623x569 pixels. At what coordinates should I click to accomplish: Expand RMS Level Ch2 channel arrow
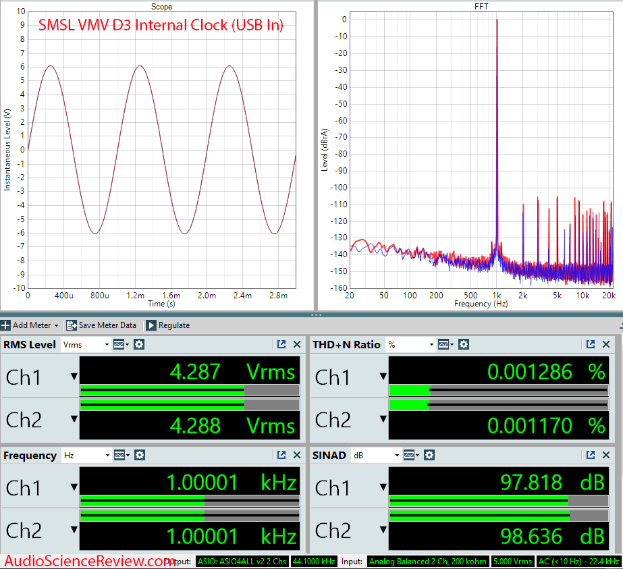point(74,418)
